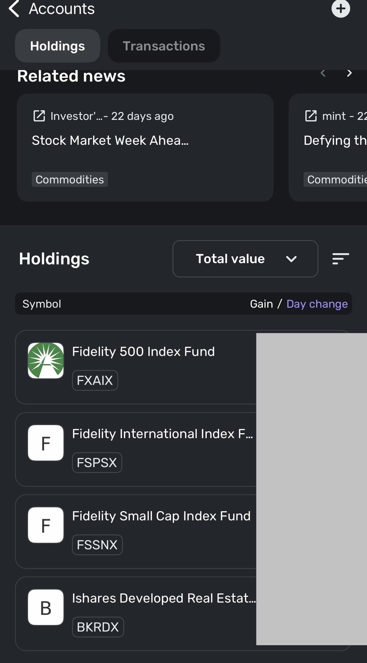The image size is (367, 663).
Task: Select the Holdings tab
Action: 58,46
